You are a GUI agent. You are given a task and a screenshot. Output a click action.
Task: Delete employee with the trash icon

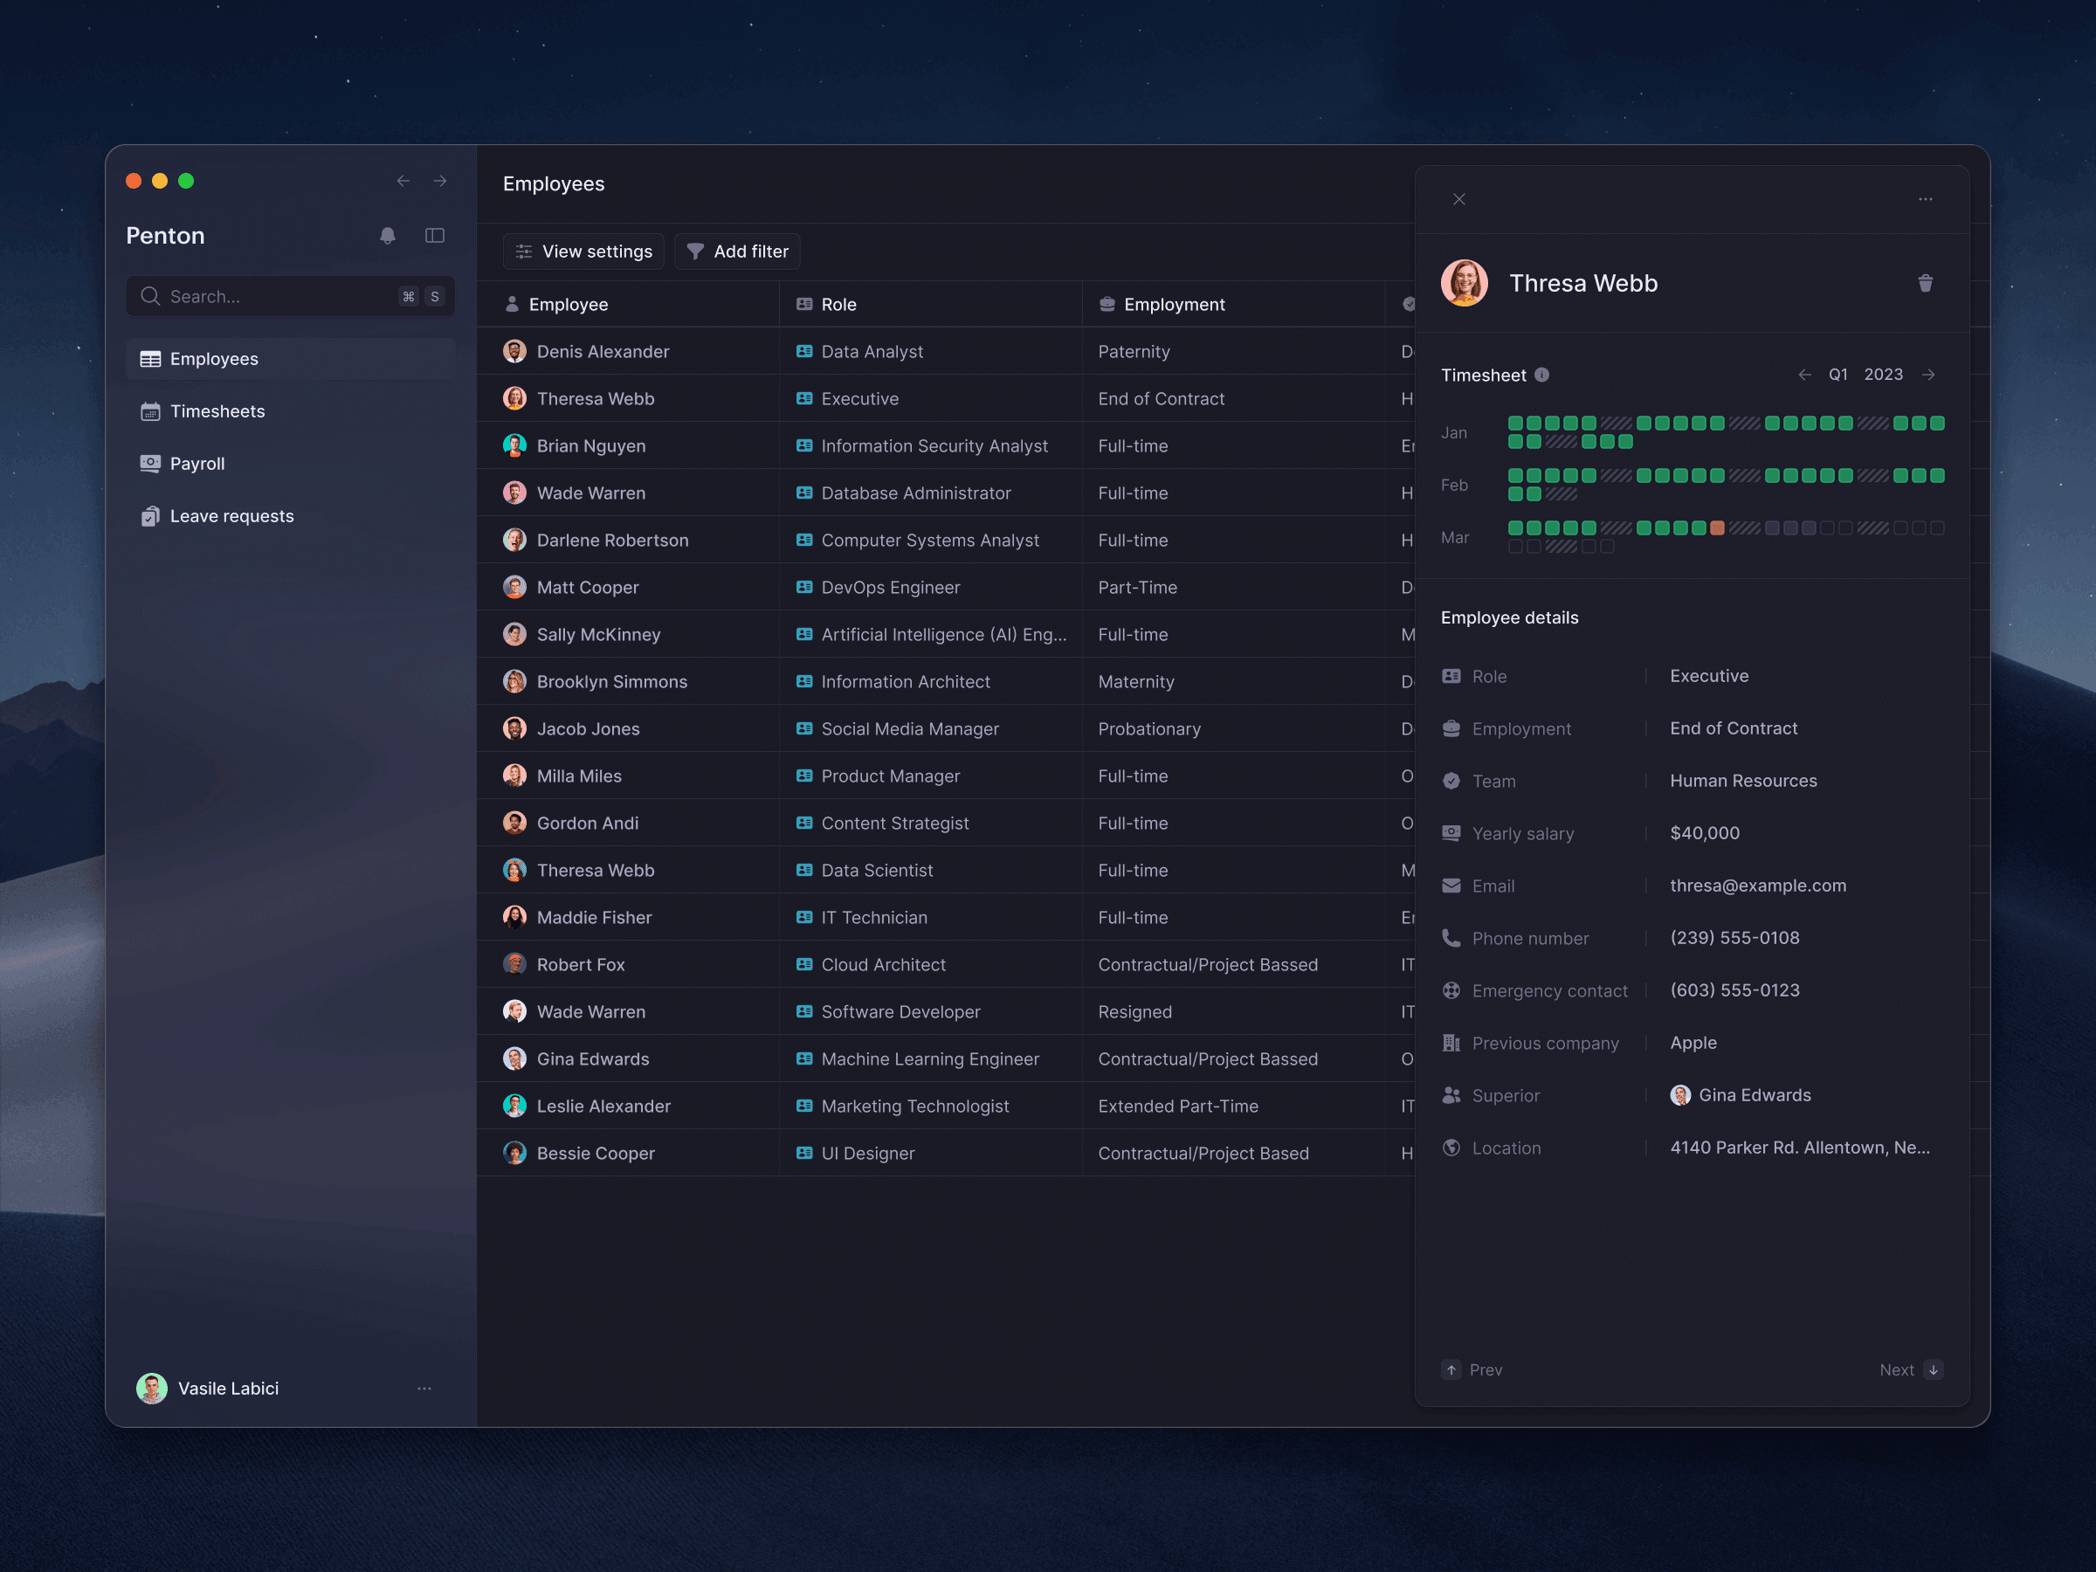click(x=1926, y=283)
